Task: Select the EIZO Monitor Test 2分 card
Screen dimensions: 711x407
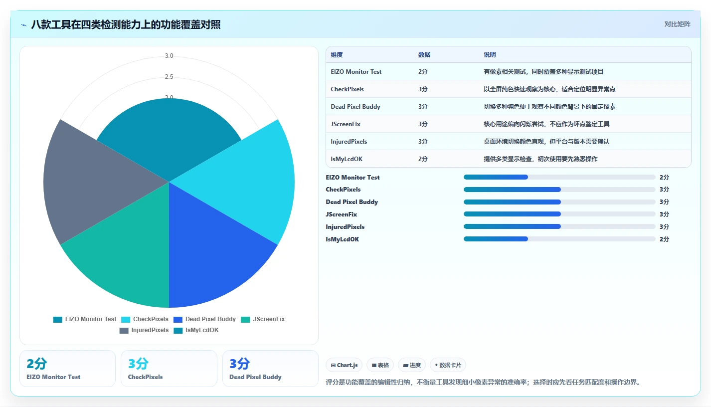Action: tap(67, 369)
